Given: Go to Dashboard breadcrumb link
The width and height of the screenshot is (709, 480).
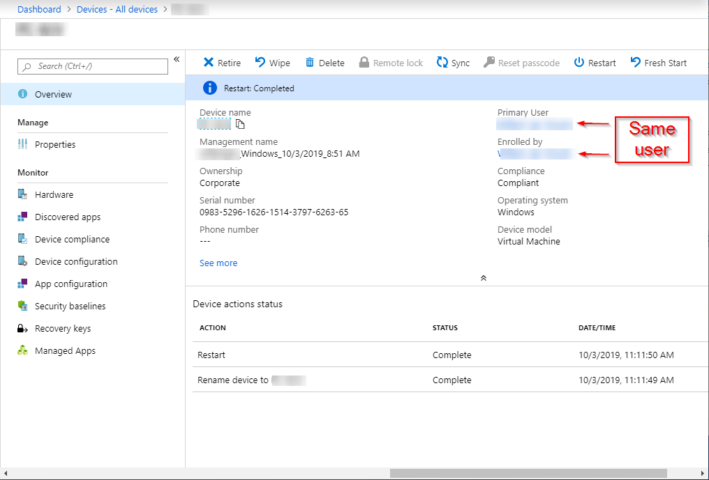Looking at the screenshot, I should point(39,10).
